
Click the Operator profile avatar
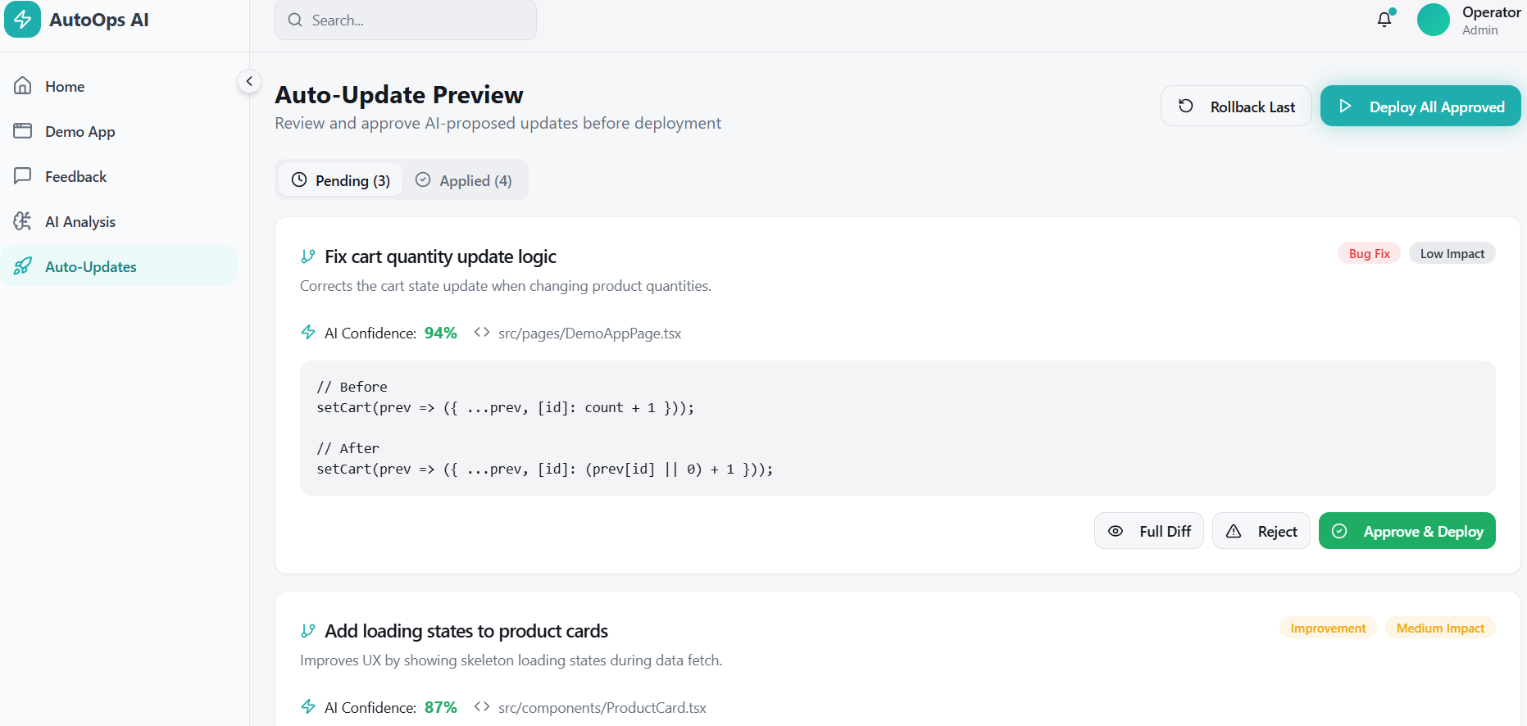pyautogui.click(x=1433, y=20)
